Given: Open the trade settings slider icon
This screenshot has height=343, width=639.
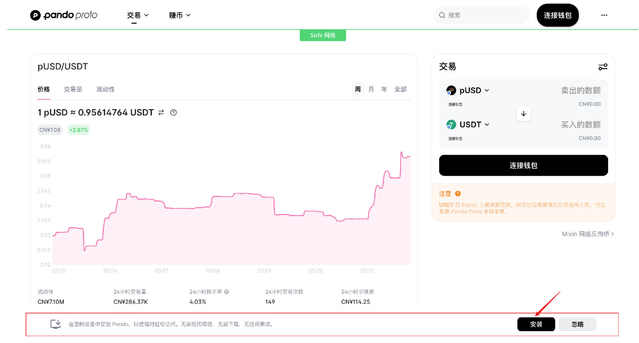Looking at the screenshot, I should pyautogui.click(x=602, y=67).
